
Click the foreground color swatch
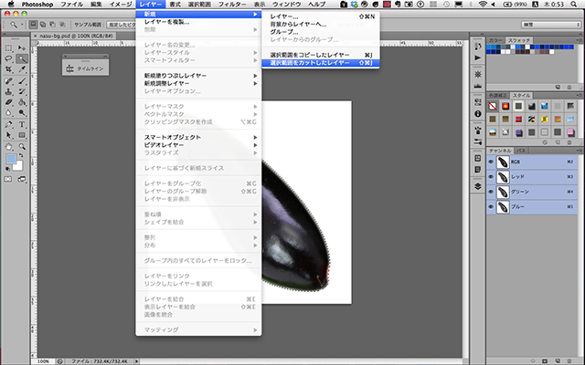(x=11, y=159)
